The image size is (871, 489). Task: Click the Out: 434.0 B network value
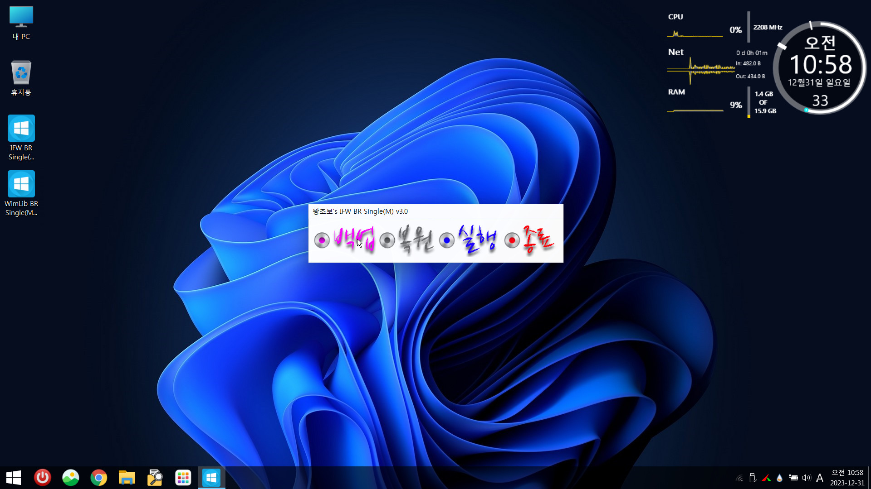[750, 77]
